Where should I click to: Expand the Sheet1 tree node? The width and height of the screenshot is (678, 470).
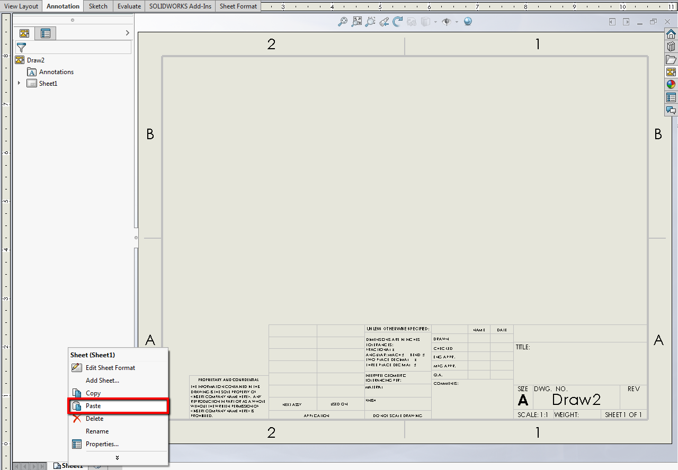(19, 83)
